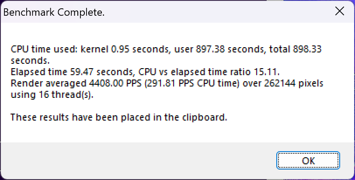Image resolution: width=355 pixels, height=180 pixels.
Task: Click the 'CPU time used' text
Action: pyautogui.click(x=43, y=49)
